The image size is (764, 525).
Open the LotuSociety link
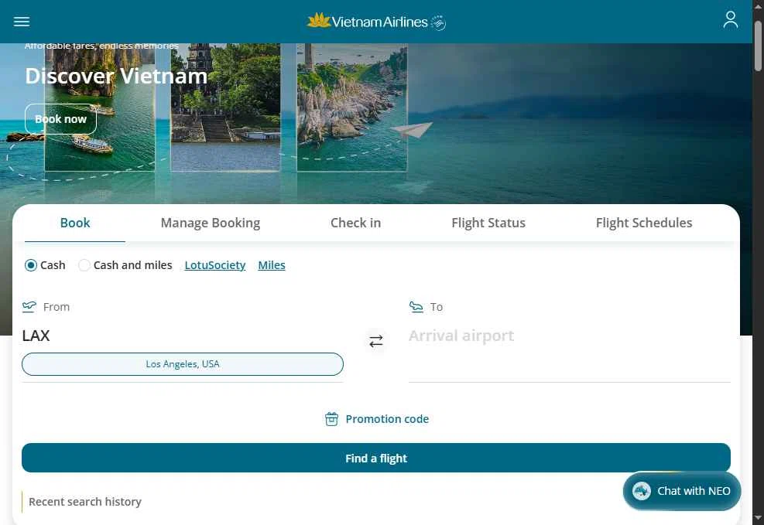point(215,265)
